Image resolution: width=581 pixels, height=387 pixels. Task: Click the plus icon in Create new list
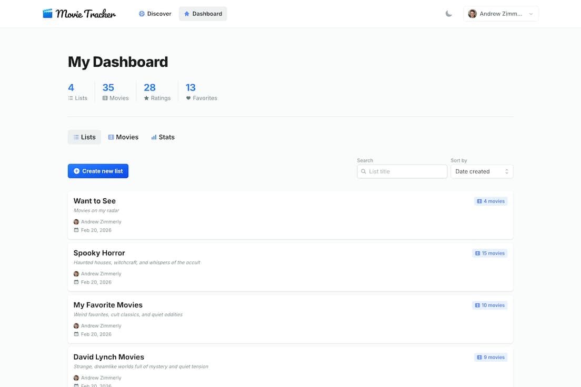click(76, 171)
